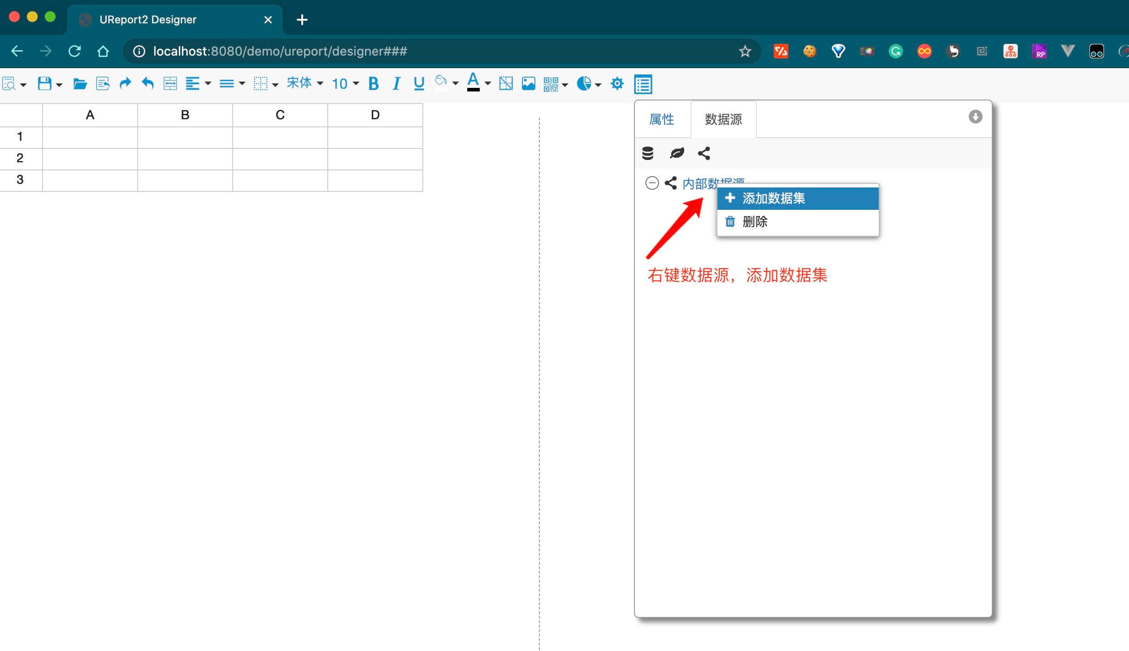Viewport: 1129px width, 651px height.
Task: Open report settings gear icon
Action: (617, 84)
